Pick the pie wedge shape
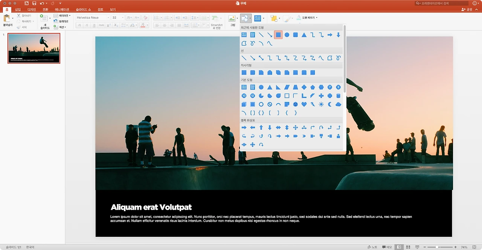 pyautogui.click(x=261, y=96)
